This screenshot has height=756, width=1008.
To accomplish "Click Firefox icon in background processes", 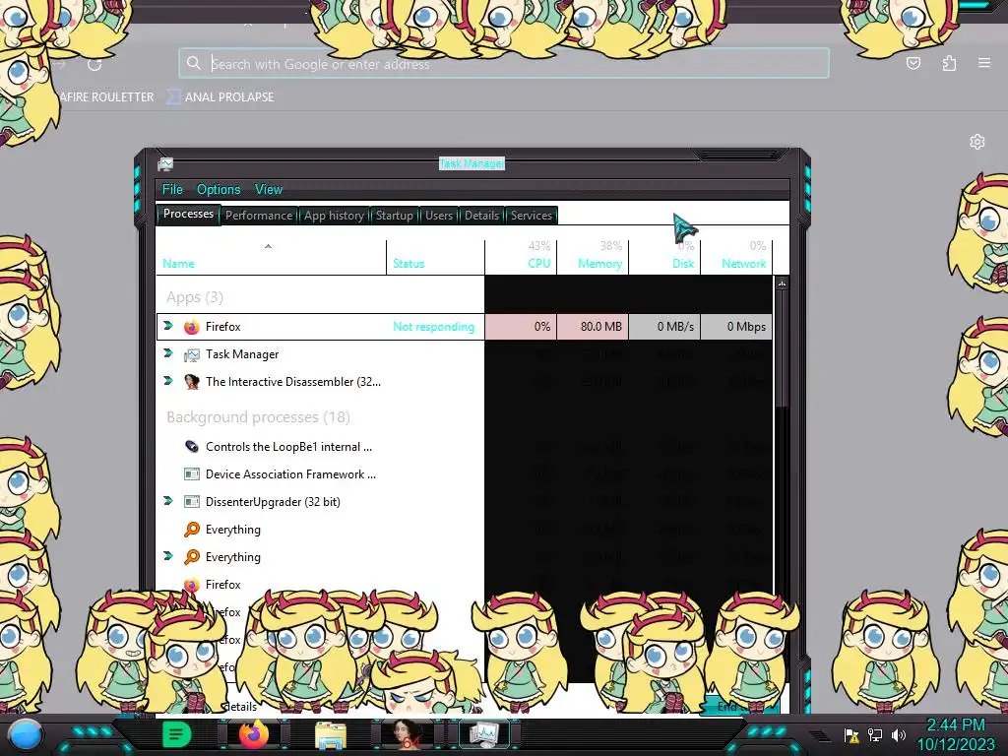I will 192,585.
